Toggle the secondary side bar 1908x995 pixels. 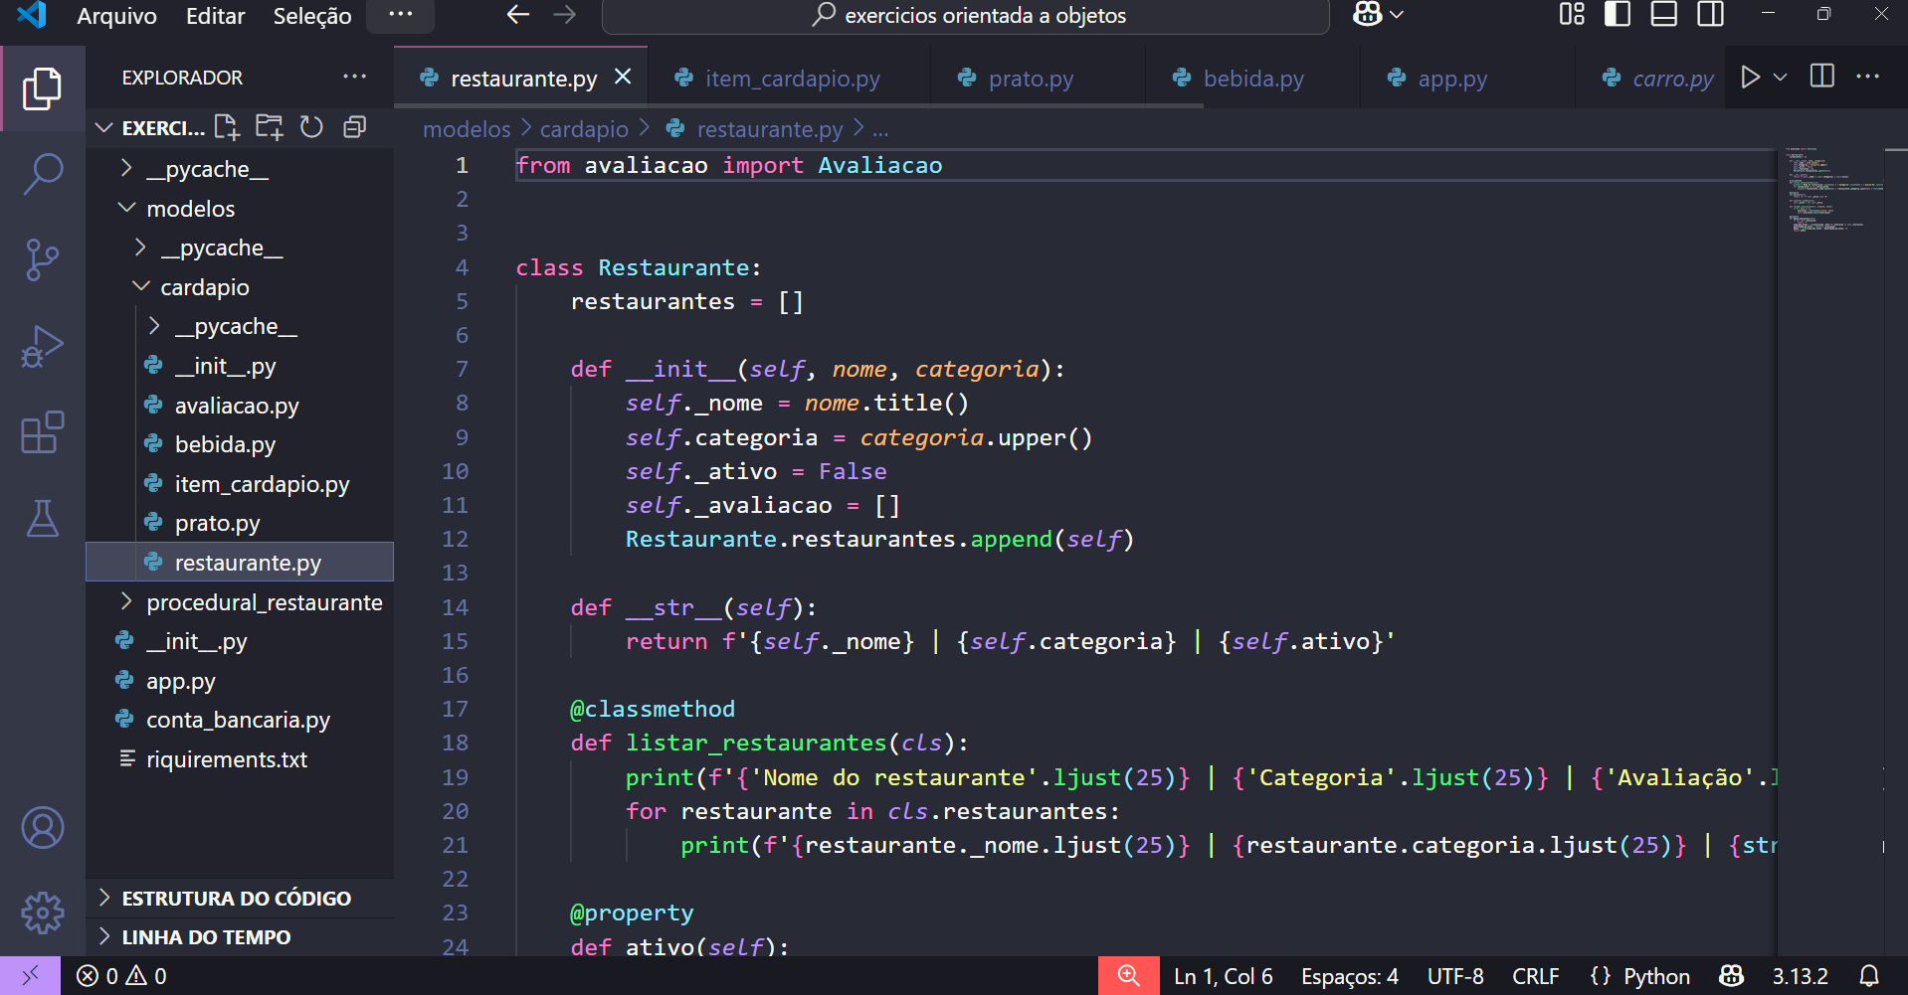pos(1710,15)
